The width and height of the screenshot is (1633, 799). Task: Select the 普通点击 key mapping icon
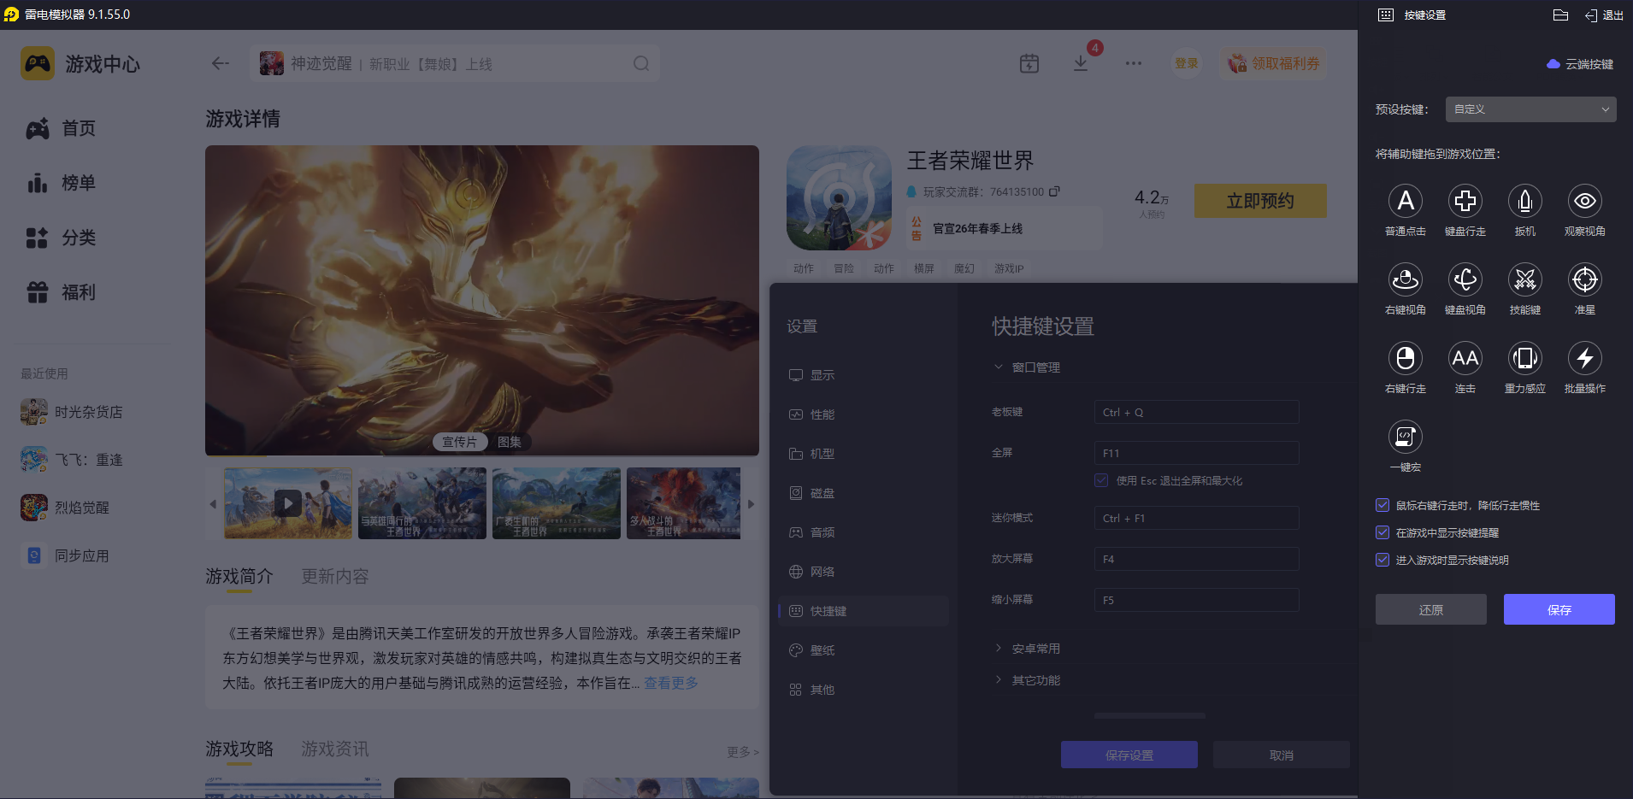1406,201
